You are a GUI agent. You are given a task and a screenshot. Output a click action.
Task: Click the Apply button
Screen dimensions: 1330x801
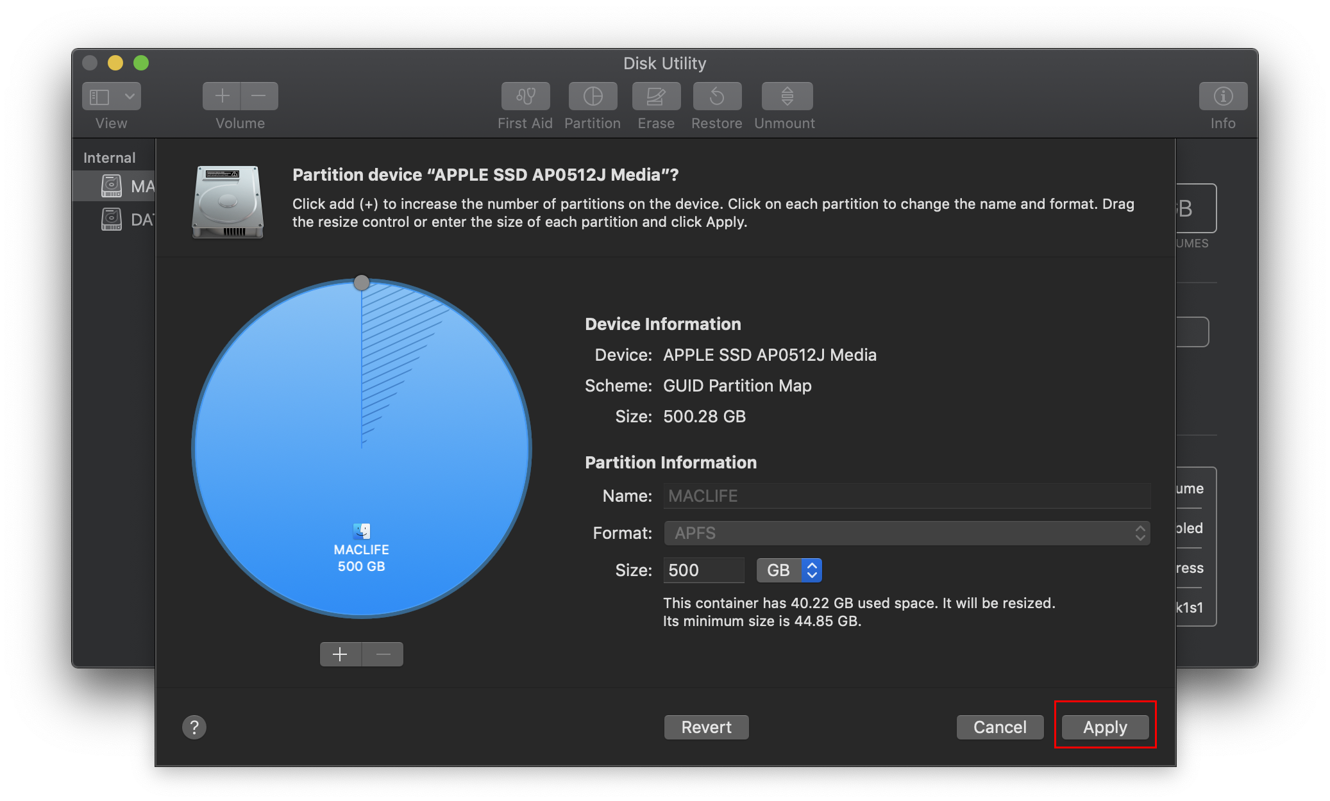tap(1105, 727)
